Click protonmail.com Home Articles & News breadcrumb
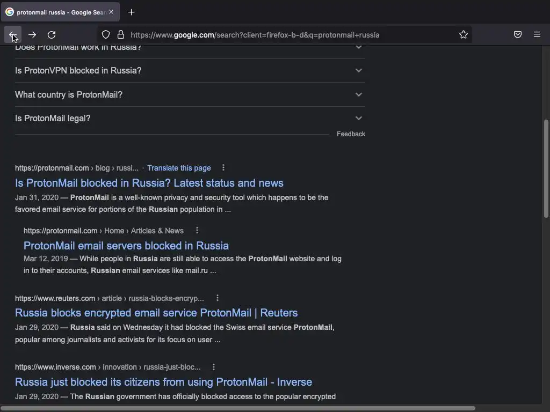 [x=104, y=231]
